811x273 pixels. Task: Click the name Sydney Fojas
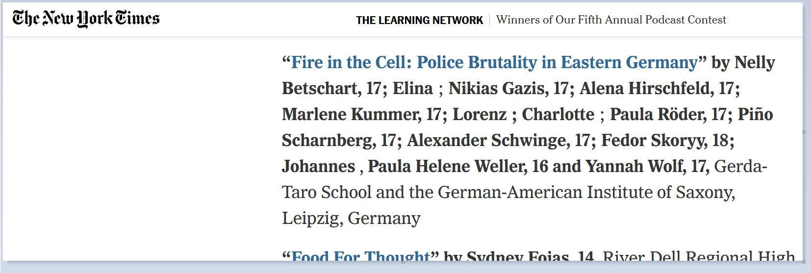tap(518, 255)
